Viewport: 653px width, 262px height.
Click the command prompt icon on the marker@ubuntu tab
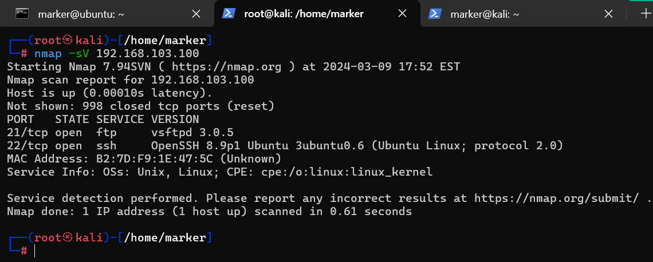tap(22, 14)
